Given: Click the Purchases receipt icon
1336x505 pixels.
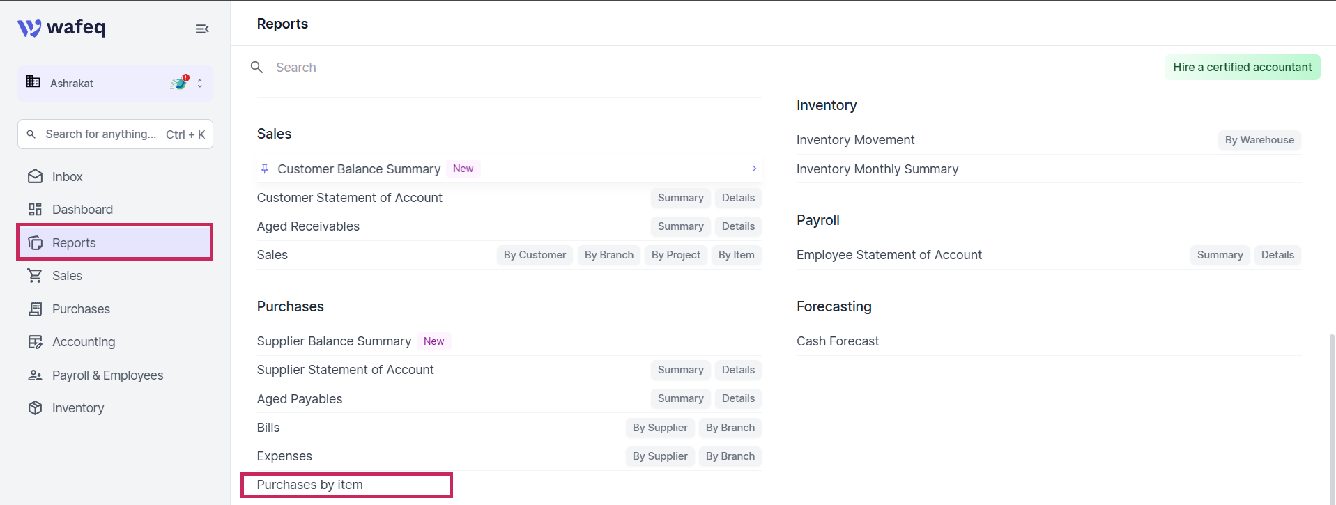Looking at the screenshot, I should (x=35, y=309).
